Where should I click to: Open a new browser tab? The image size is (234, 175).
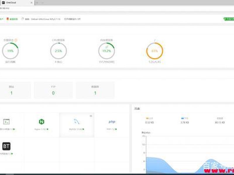[x=37, y=3]
